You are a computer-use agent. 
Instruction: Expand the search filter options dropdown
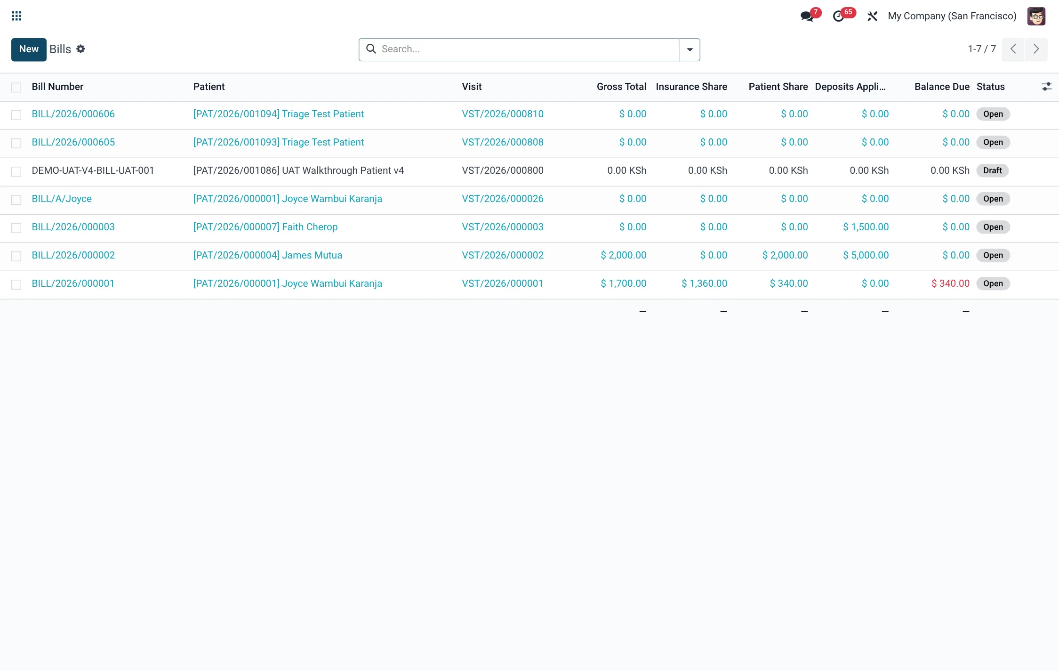point(690,49)
